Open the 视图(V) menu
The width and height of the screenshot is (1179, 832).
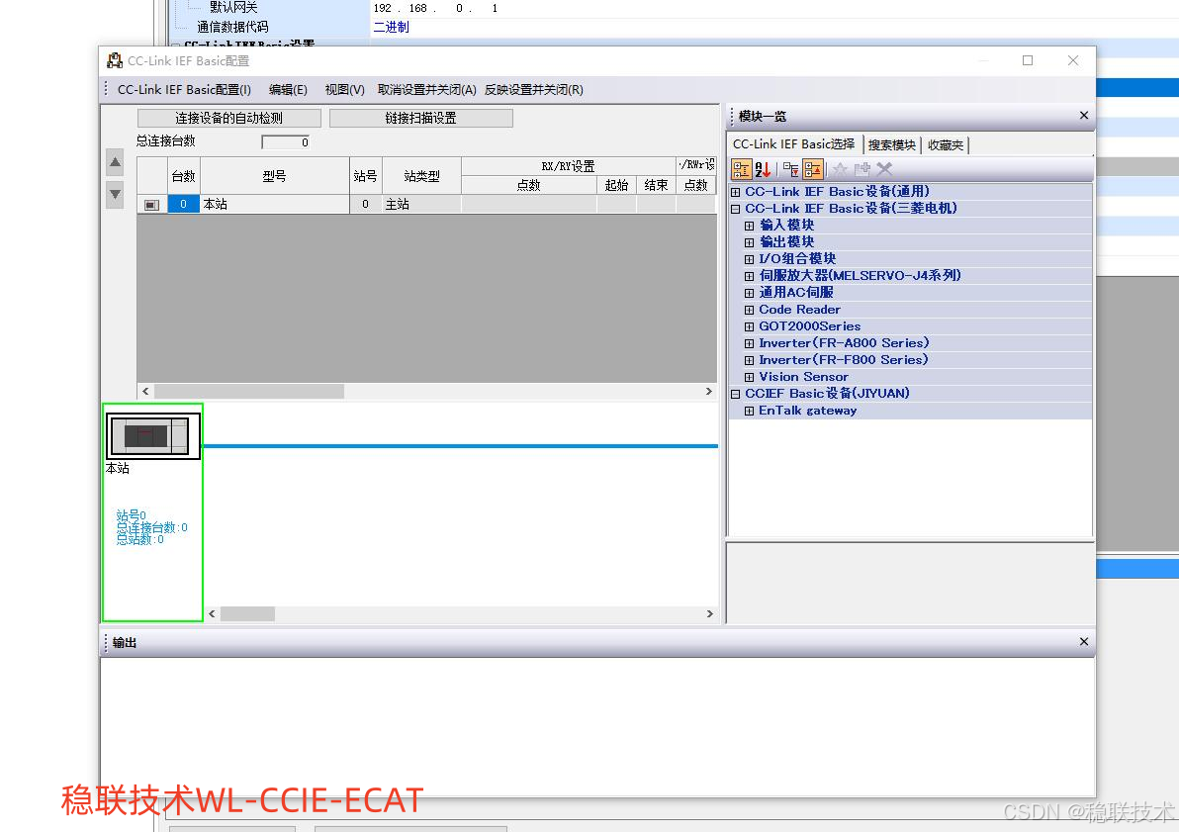(344, 89)
